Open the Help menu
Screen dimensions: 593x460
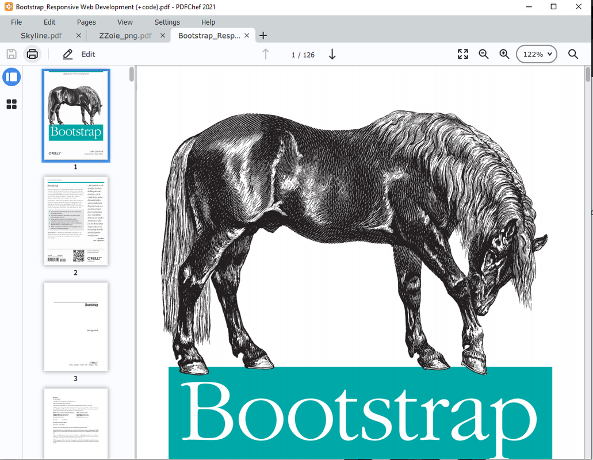point(208,22)
